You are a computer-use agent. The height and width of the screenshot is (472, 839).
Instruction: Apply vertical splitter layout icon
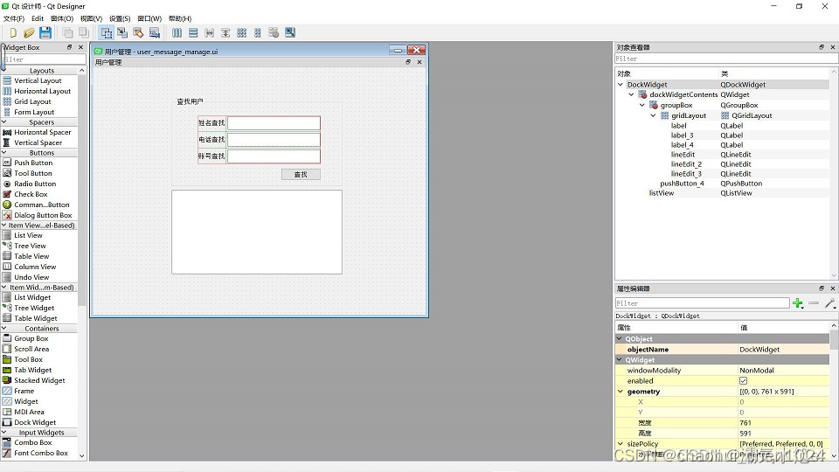coord(225,32)
